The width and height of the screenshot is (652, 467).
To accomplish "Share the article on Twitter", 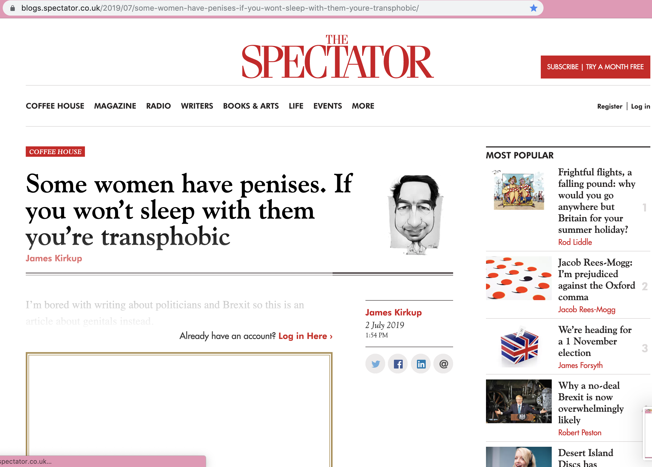I will click(x=375, y=364).
